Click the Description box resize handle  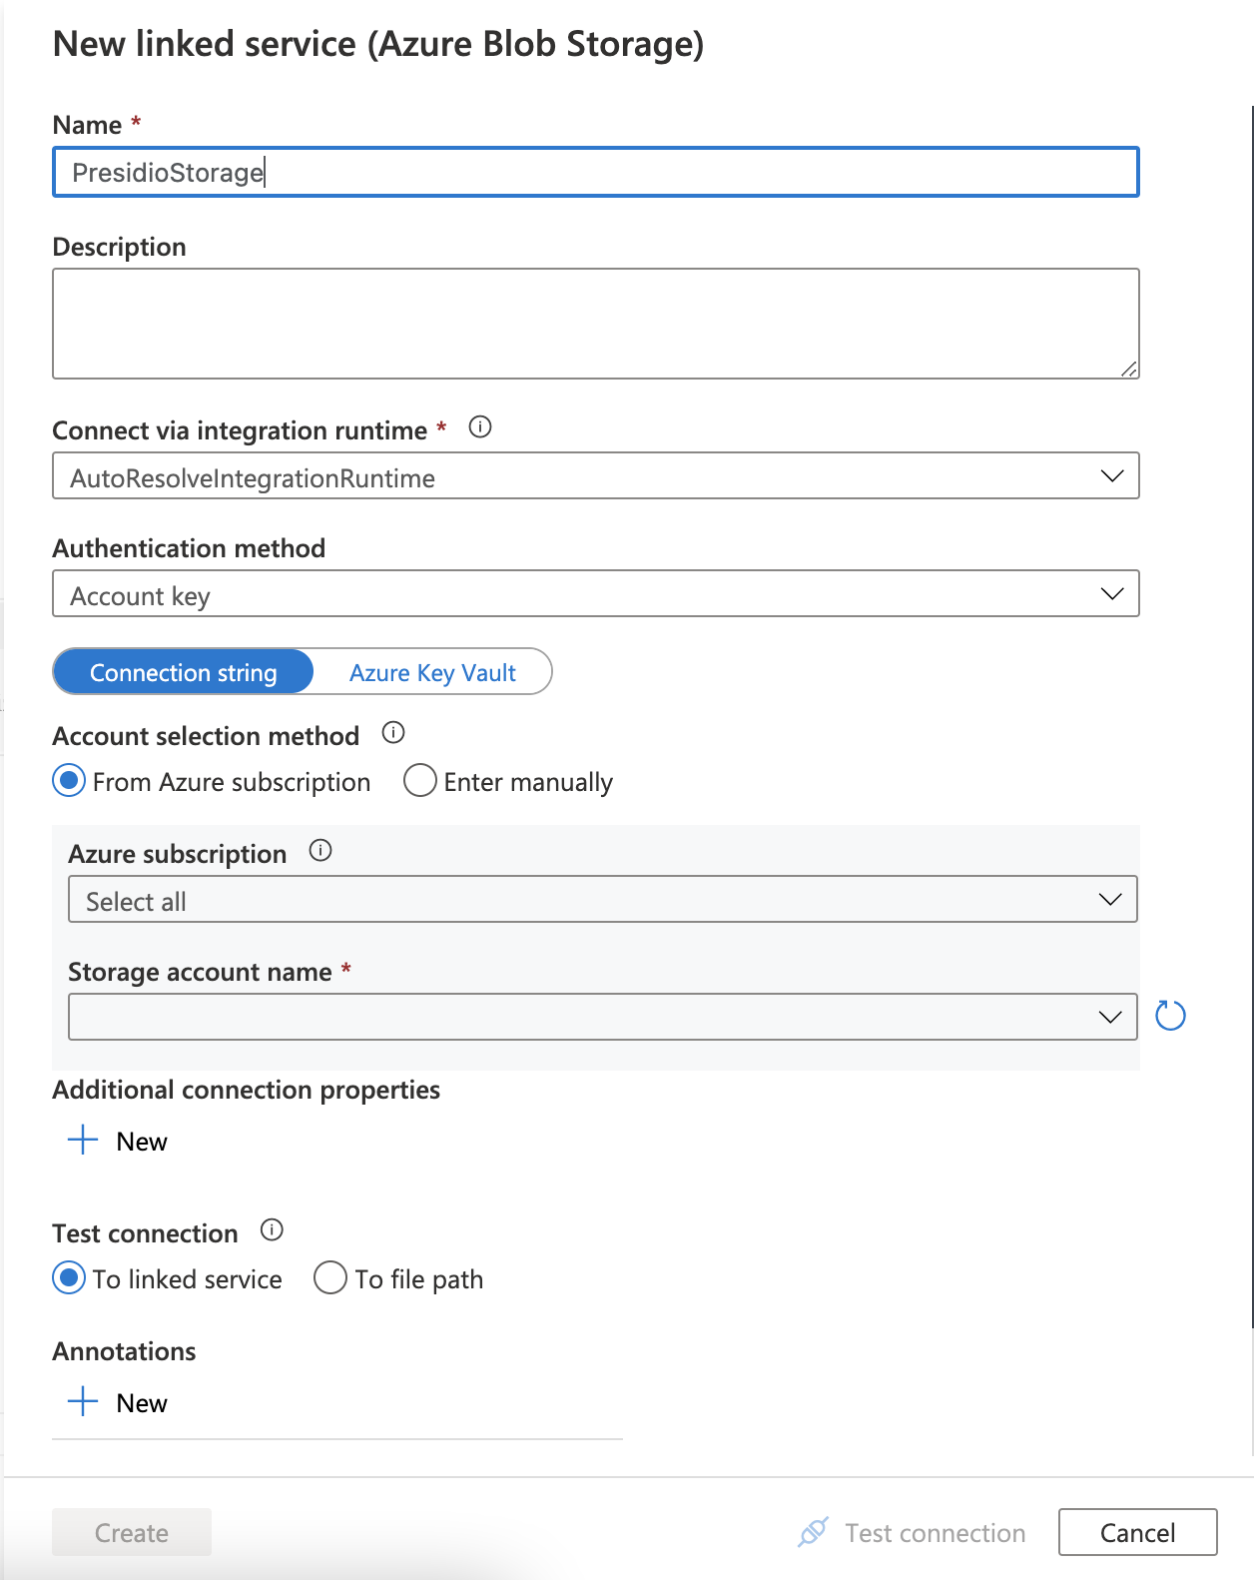[x=1128, y=369]
